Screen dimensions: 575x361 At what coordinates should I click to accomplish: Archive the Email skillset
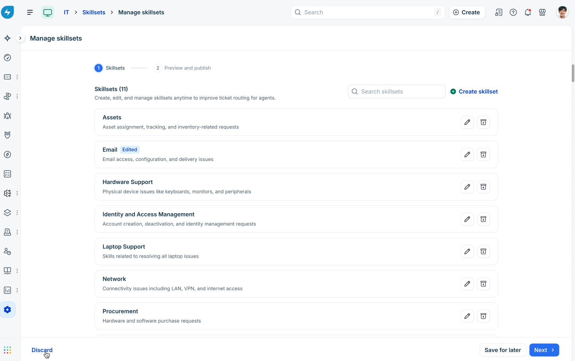483,155
